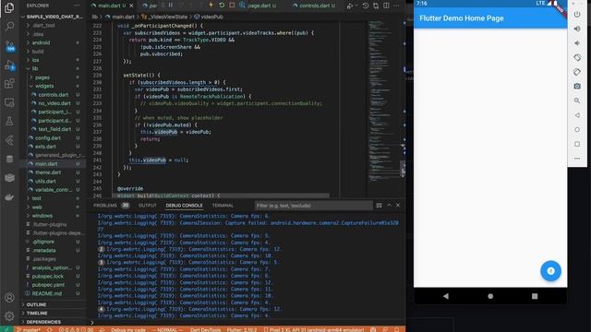The height and width of the screenshot is (332, 591).
Task: Close the bottom panel
Action: pos(398,205)
